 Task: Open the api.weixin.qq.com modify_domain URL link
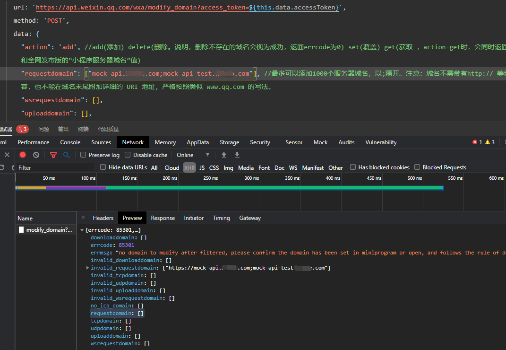click(x=187, y=8)
